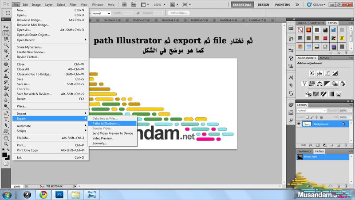Switch to the Channels tab
The width and height of the screenshot is (355, 200).
click(x=304, y=151)
